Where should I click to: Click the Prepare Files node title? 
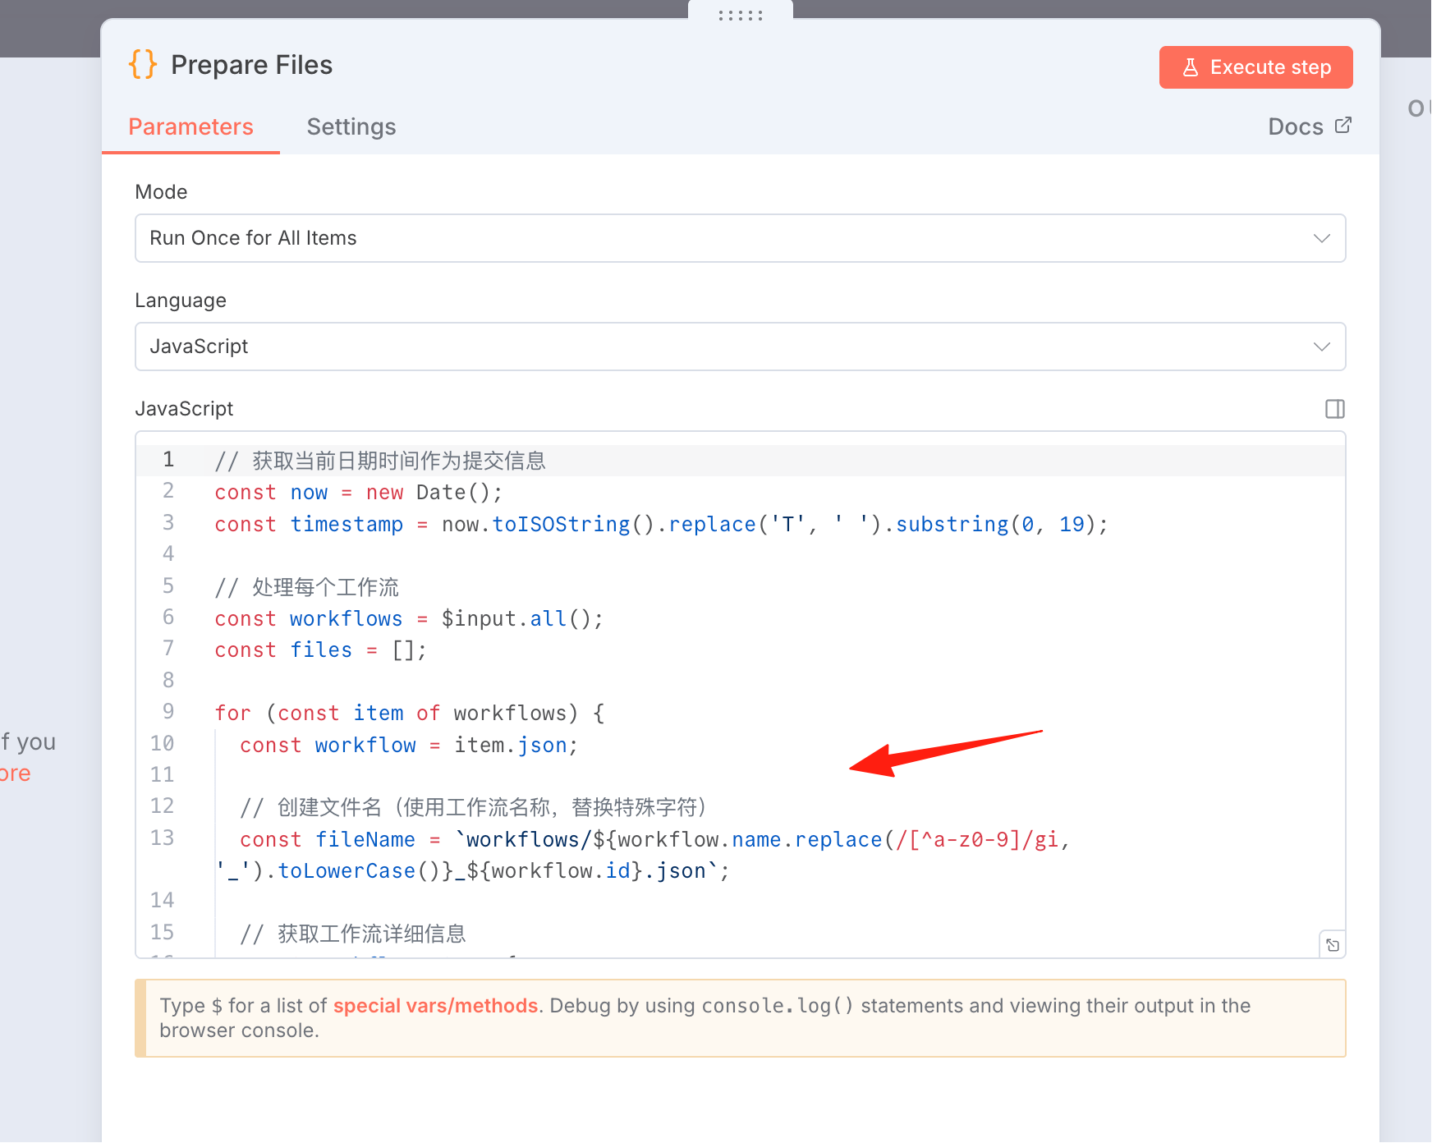(x=251, y=65)
